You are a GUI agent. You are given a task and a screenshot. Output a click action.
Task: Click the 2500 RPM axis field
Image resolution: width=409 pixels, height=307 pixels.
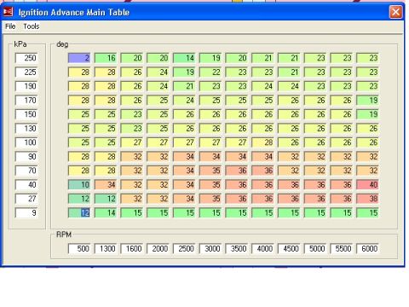(184, 249)
